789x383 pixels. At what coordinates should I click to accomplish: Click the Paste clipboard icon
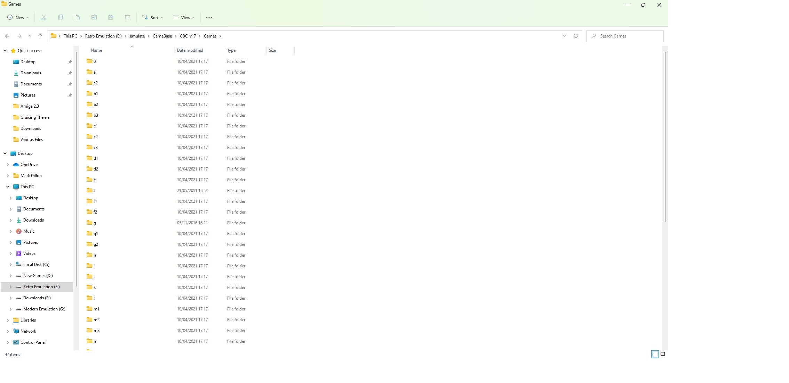point(77,17)
